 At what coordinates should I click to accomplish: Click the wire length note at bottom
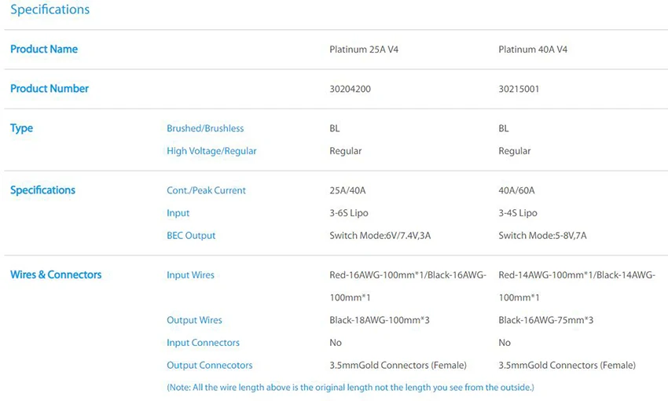(351, 388)
